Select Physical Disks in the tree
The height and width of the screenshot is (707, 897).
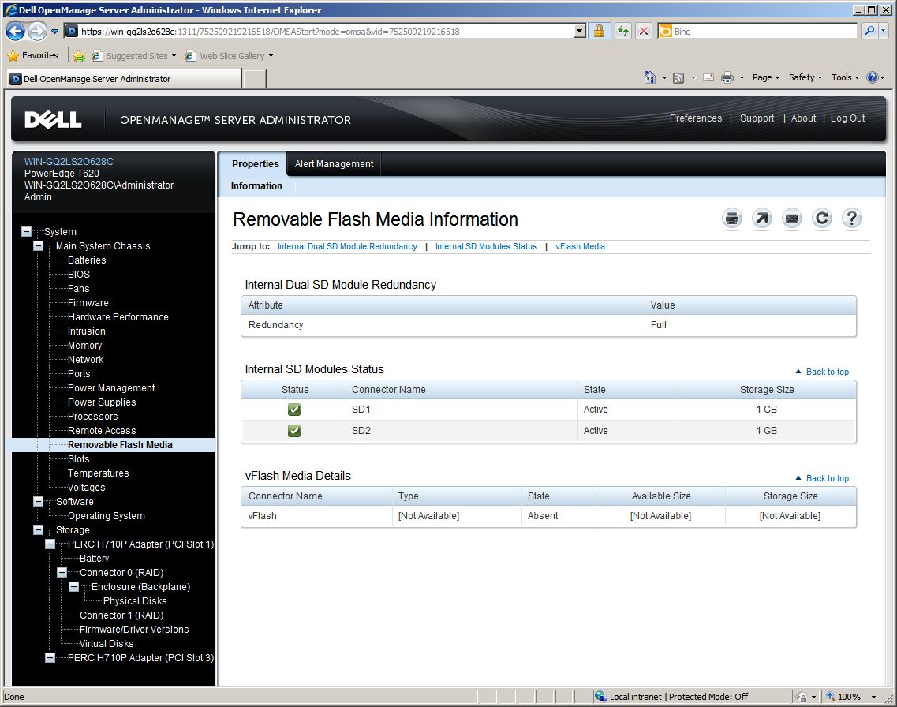135,601
